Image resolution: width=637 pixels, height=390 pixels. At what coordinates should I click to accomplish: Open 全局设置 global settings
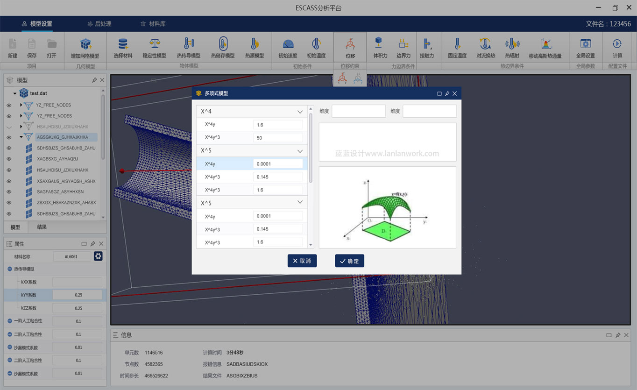coord(585,44)
